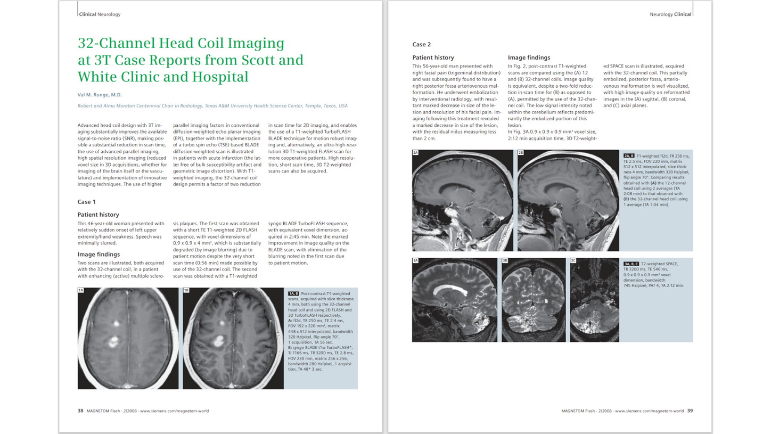The height and width of the screenshot is (434, 771).
Task: Click the caption text 'Post-contrast T1-weighted'
Action: click(325, 293)
